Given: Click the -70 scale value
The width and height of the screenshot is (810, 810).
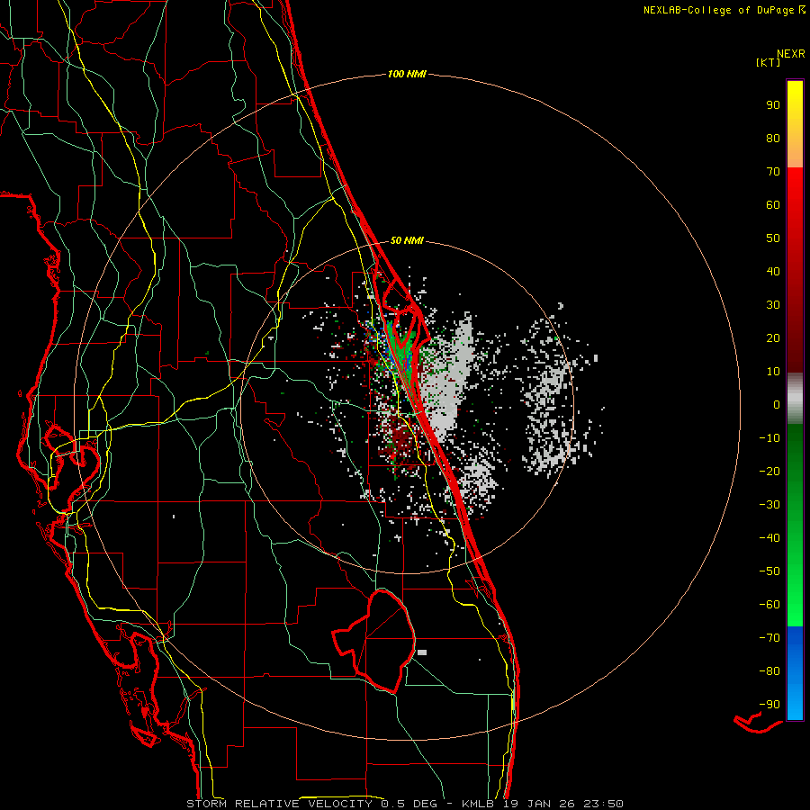Looking at the screenshot, I should tap(769, 638).
